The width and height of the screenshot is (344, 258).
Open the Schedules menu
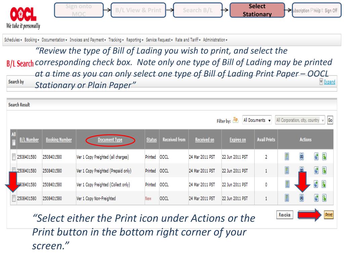click(x=13, y=40)
